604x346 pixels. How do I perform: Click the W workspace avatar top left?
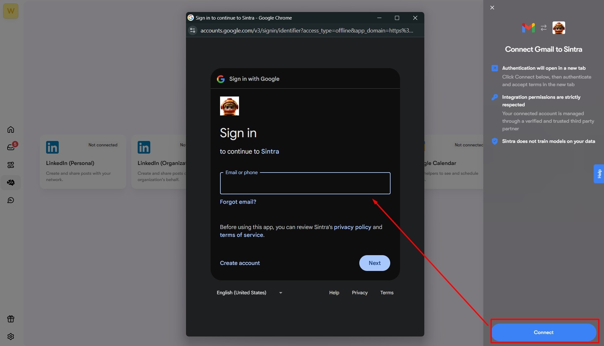point(11,11)
